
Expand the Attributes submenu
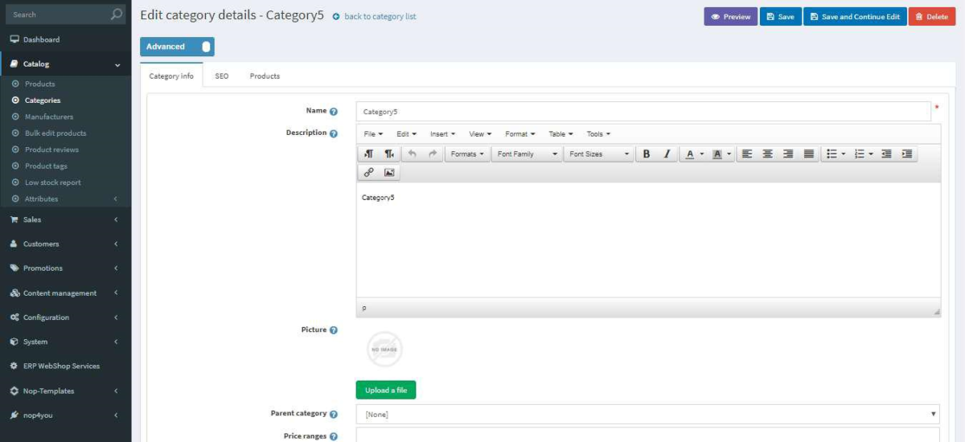(65, 198)
